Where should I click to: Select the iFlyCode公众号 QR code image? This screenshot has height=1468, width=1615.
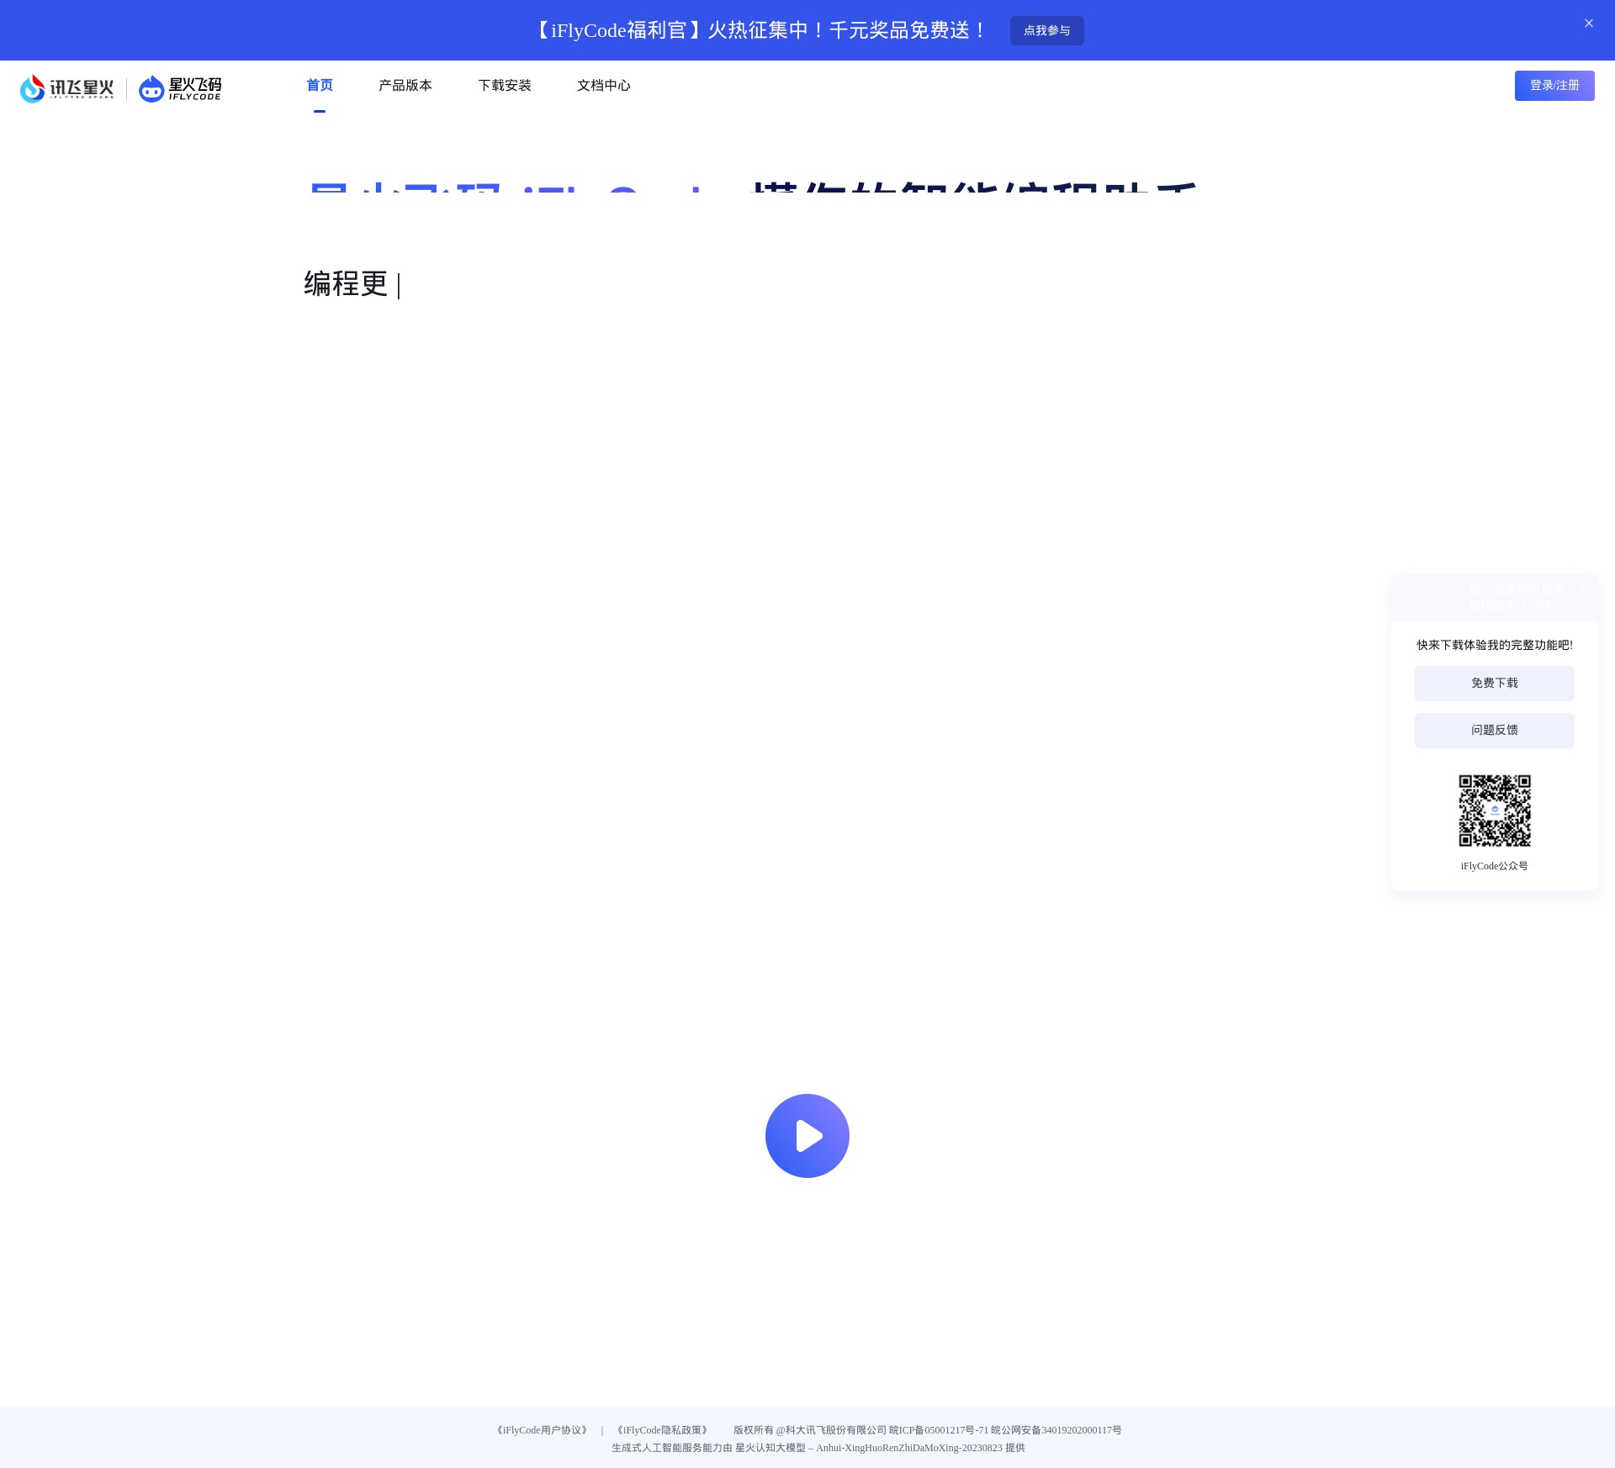coord(1495,810)
